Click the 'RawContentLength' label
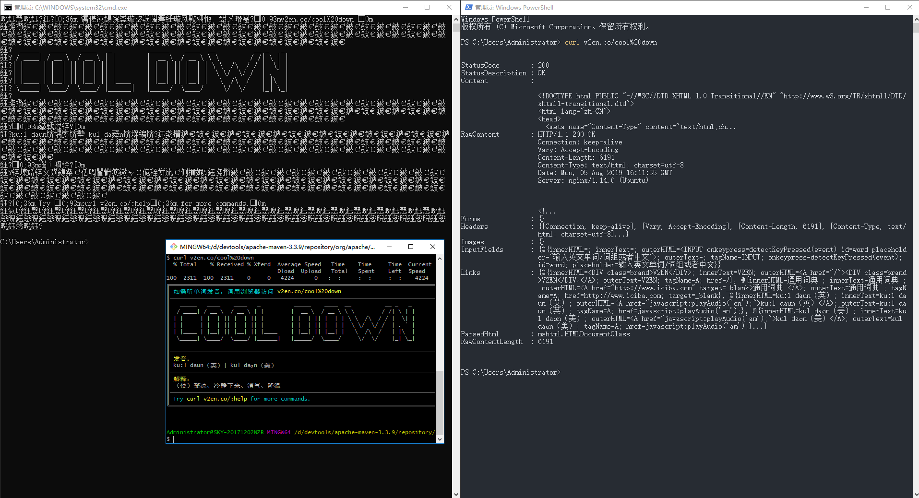This screenshot has height=498, width=919. 492,342
